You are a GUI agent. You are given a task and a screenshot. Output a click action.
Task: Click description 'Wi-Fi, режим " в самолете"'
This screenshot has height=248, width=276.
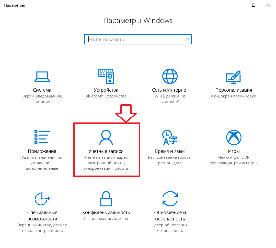coord(170,99)
